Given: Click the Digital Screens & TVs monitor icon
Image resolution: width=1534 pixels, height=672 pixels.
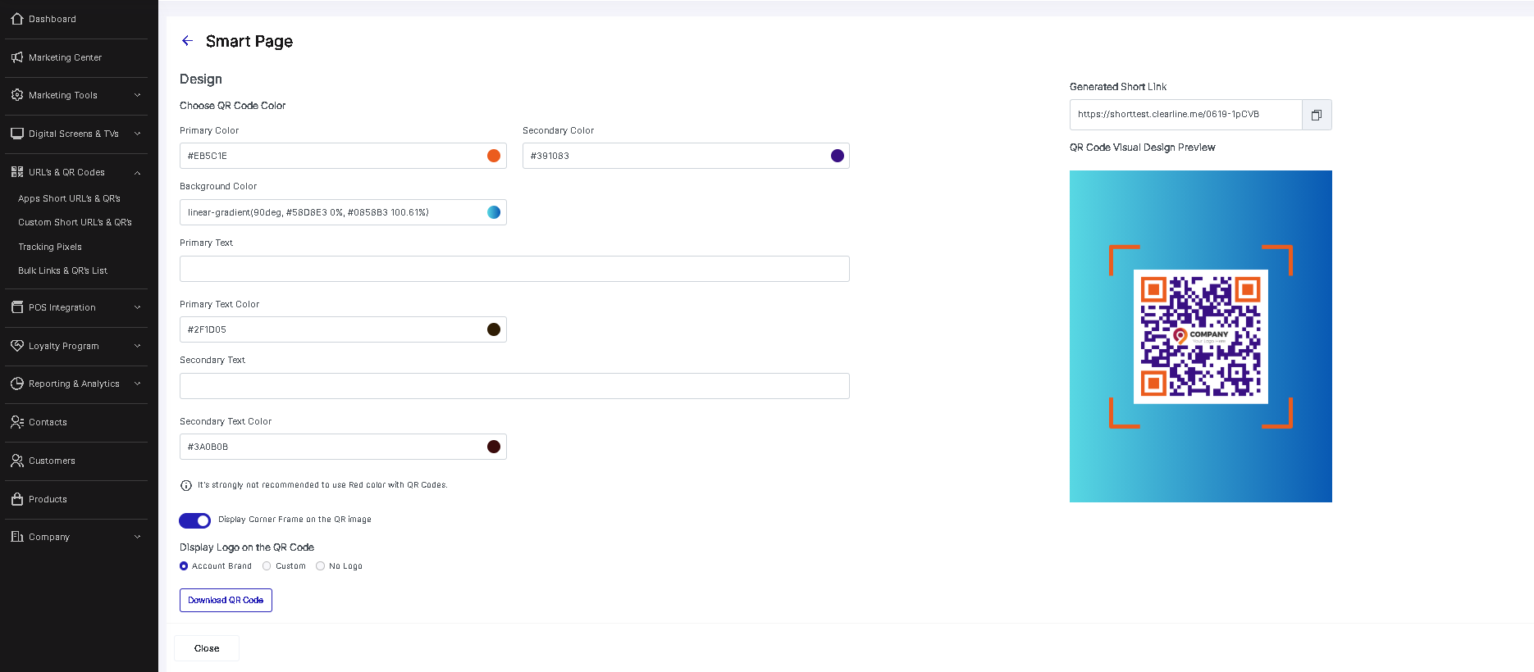Looking at the screenshot, I should (x=17, y=134).
